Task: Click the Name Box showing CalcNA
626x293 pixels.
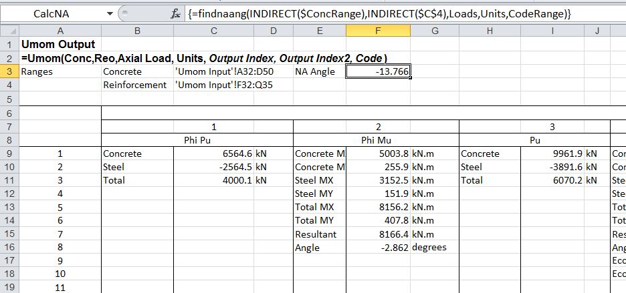Action: pyautogui.click(x=54, y=14)
